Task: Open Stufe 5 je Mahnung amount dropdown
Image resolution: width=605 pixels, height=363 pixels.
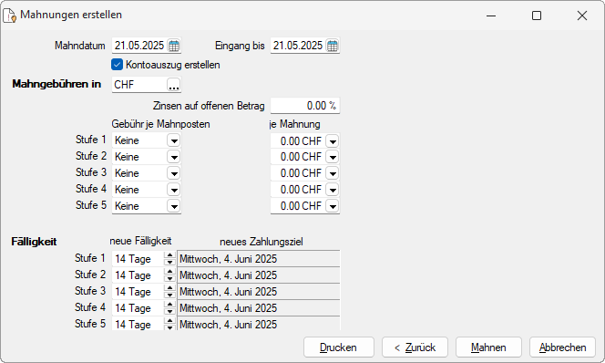Action: point(333,206)
